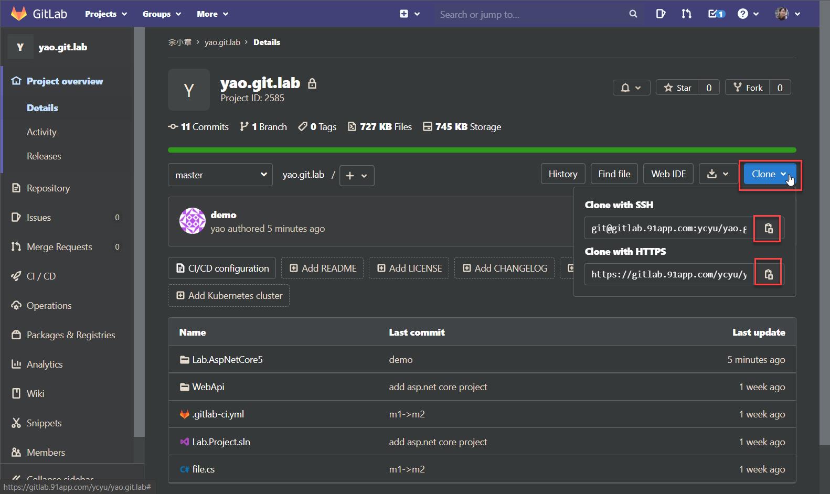Select the SSH clone URL field
The height and width of the screenshot is (494, 830).
pyautogui.click(x=669, y=229)
